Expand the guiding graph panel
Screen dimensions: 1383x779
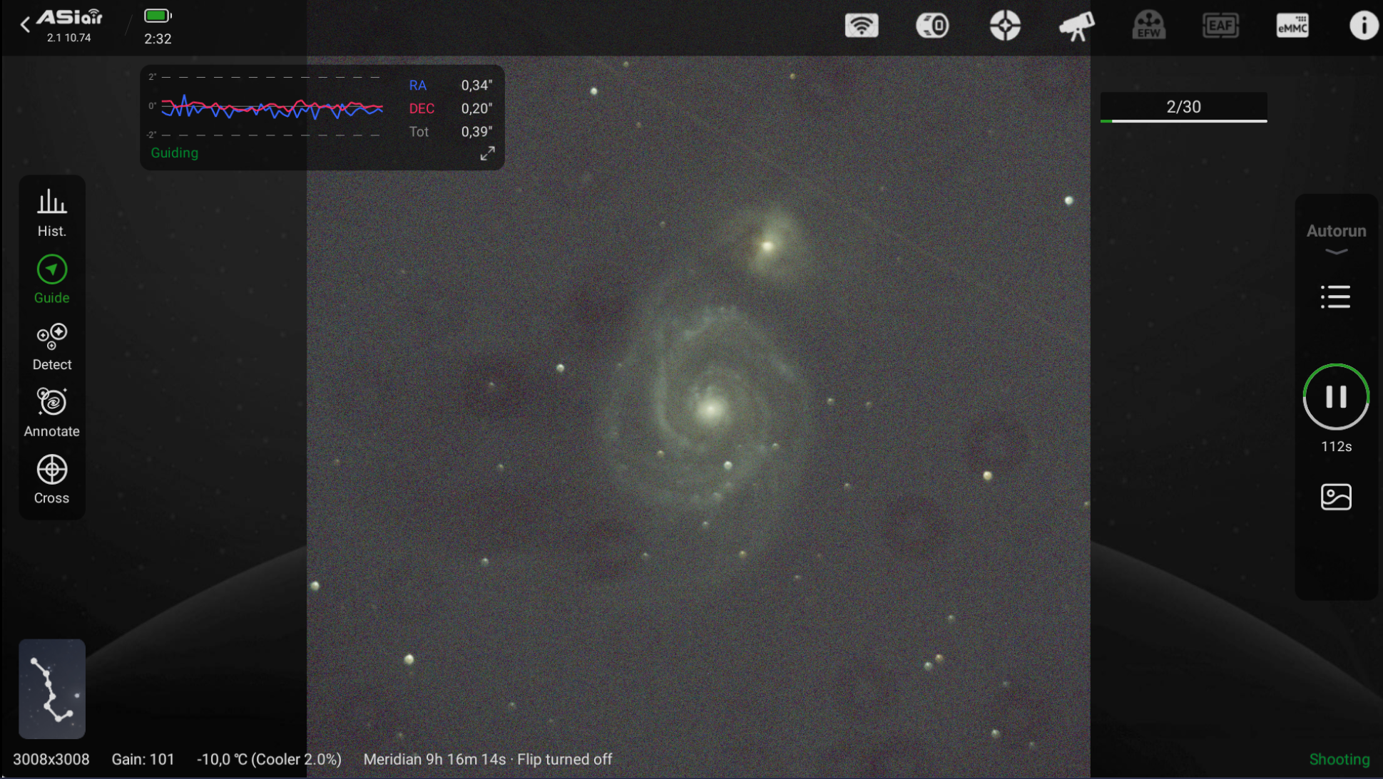tap(487, 153)
